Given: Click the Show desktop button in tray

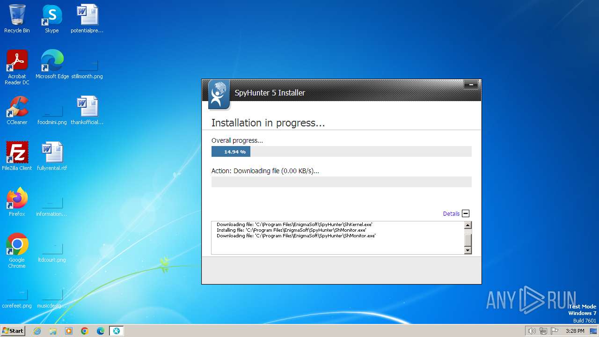Looking at the screenshot, I should pyautogui.click(x=593, y=331).
